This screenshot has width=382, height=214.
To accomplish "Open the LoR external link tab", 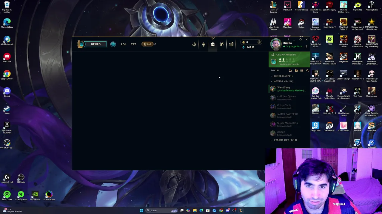I will (x=149, y=44).
